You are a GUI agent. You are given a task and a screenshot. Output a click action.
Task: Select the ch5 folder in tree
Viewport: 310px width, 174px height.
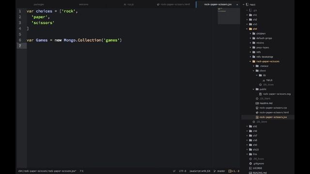pos(255,127)
